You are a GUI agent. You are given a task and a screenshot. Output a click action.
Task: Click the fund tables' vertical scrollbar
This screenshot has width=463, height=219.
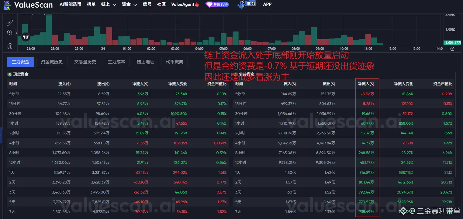(x=455, y=124)
